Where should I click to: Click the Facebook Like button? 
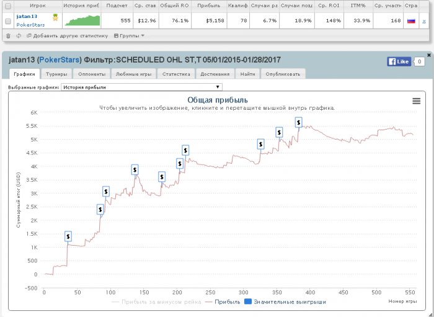(399, 61)
